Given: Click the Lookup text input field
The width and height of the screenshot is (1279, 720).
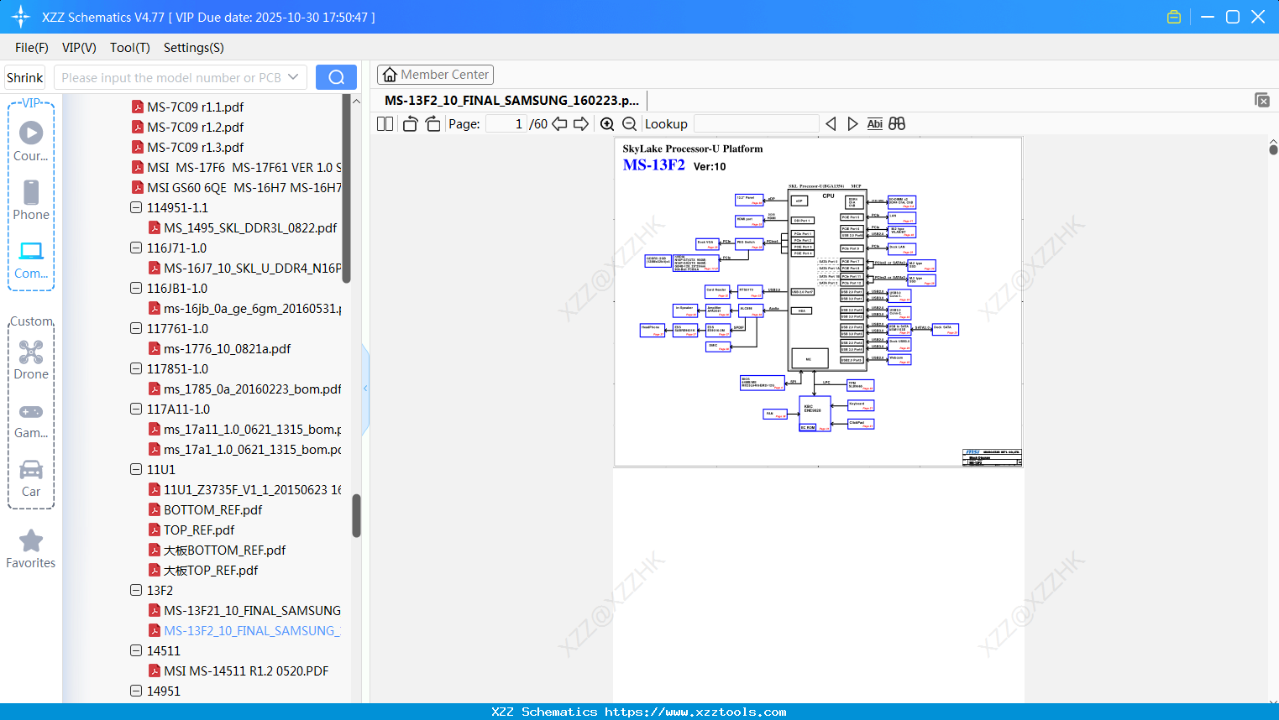Looking at the screenshot, I should click(x=757, y=124).
